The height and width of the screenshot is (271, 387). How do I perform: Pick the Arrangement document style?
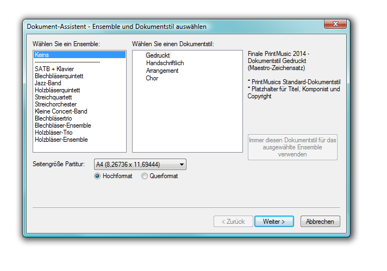click(162, 71)
